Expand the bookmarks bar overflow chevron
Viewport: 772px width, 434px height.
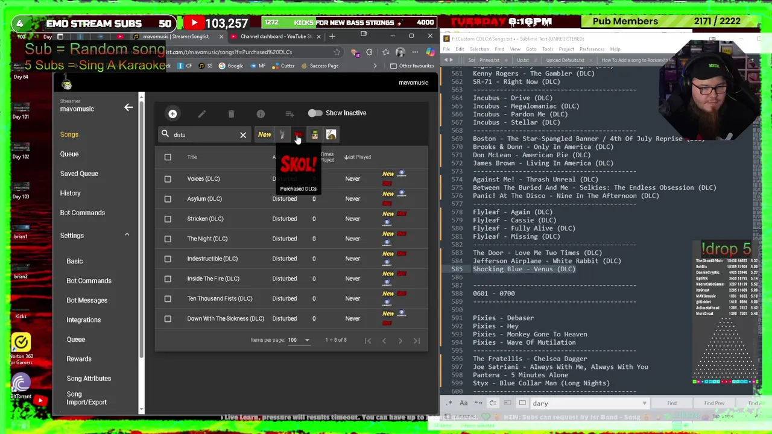[x=375, y=66]
